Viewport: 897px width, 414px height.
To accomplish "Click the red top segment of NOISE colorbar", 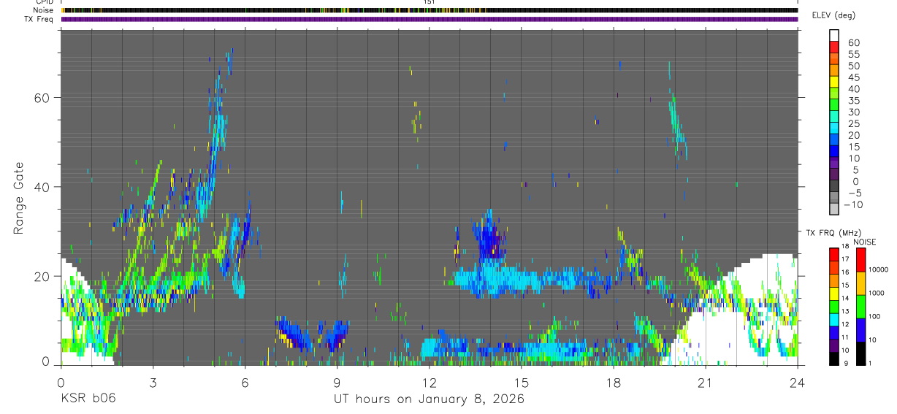I will click(860, 259).
